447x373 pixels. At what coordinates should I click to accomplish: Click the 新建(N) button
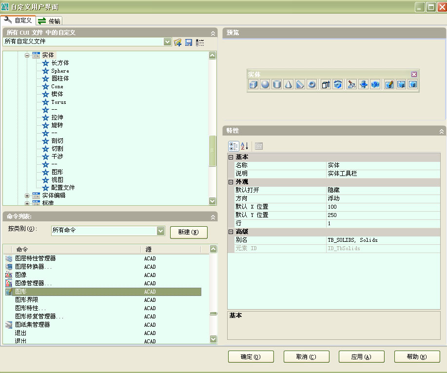click(189, 232)
